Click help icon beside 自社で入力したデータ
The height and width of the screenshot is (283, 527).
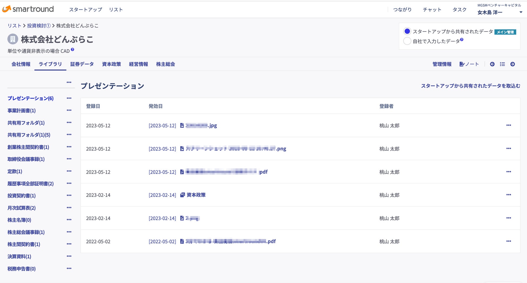(462, 40)
